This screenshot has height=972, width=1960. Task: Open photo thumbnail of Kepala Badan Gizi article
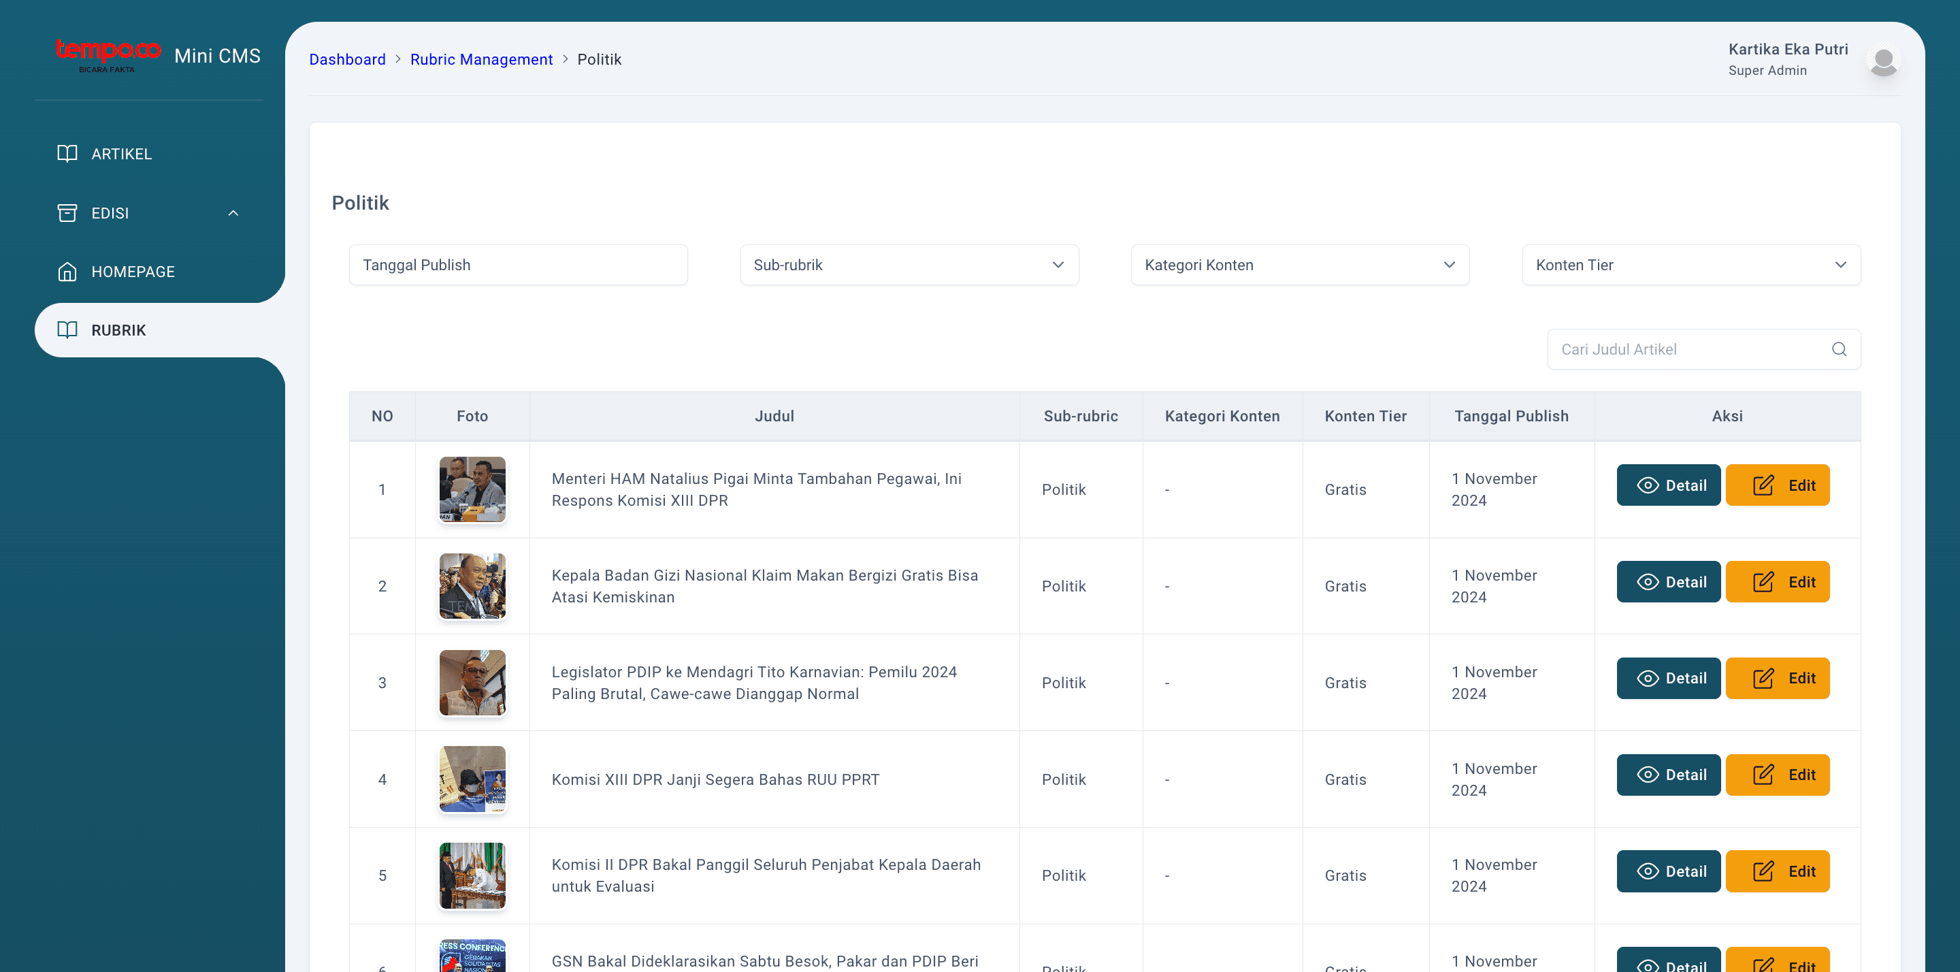pyautogui.click(x=472, y=586)
